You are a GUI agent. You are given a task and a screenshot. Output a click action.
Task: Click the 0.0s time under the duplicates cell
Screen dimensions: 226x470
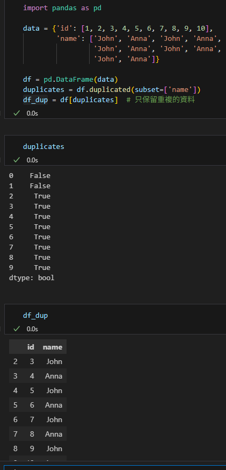pos(32,160)
